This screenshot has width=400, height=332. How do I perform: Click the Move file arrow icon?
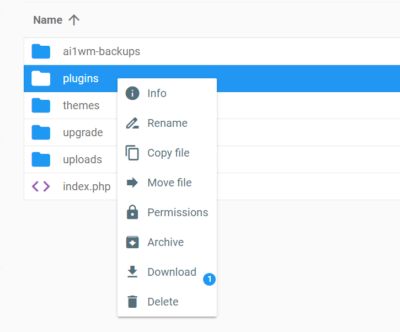coord(132,183)
